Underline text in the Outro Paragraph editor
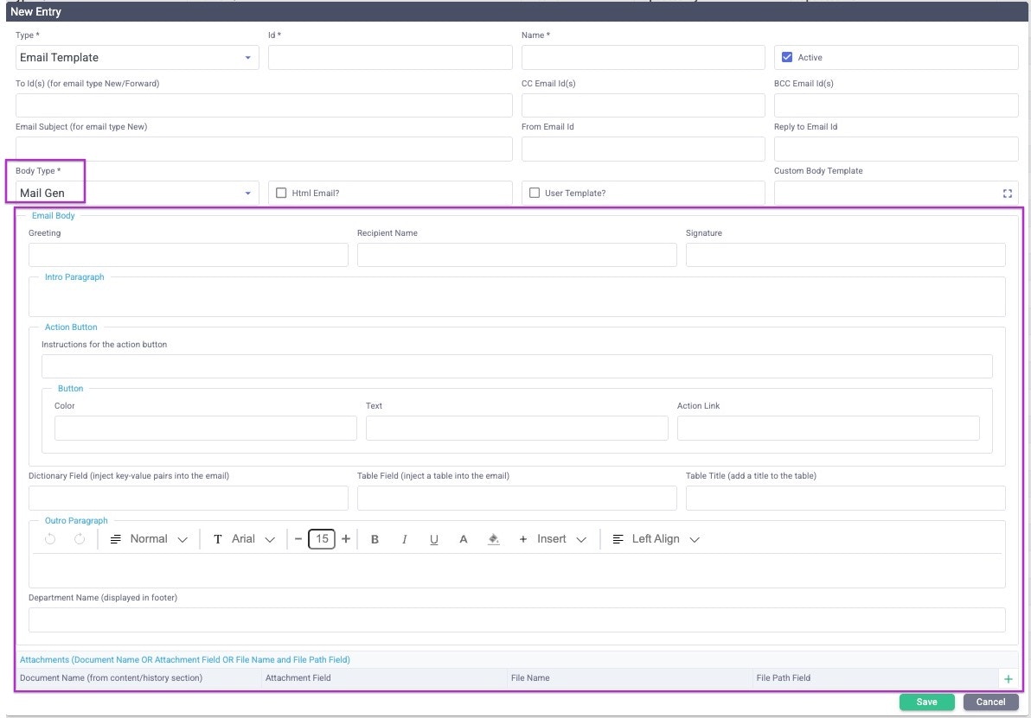The width and height of the screenshot is (1031, 718). [433, 538]
